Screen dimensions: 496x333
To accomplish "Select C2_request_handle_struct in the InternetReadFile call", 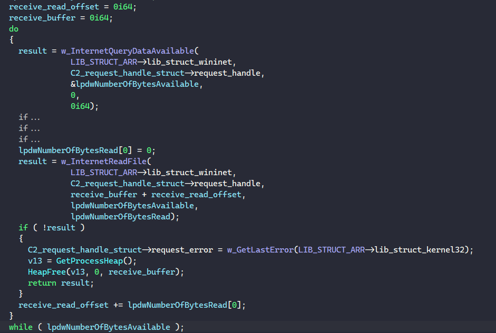I will pyautogui.click(x=128, y=184).
